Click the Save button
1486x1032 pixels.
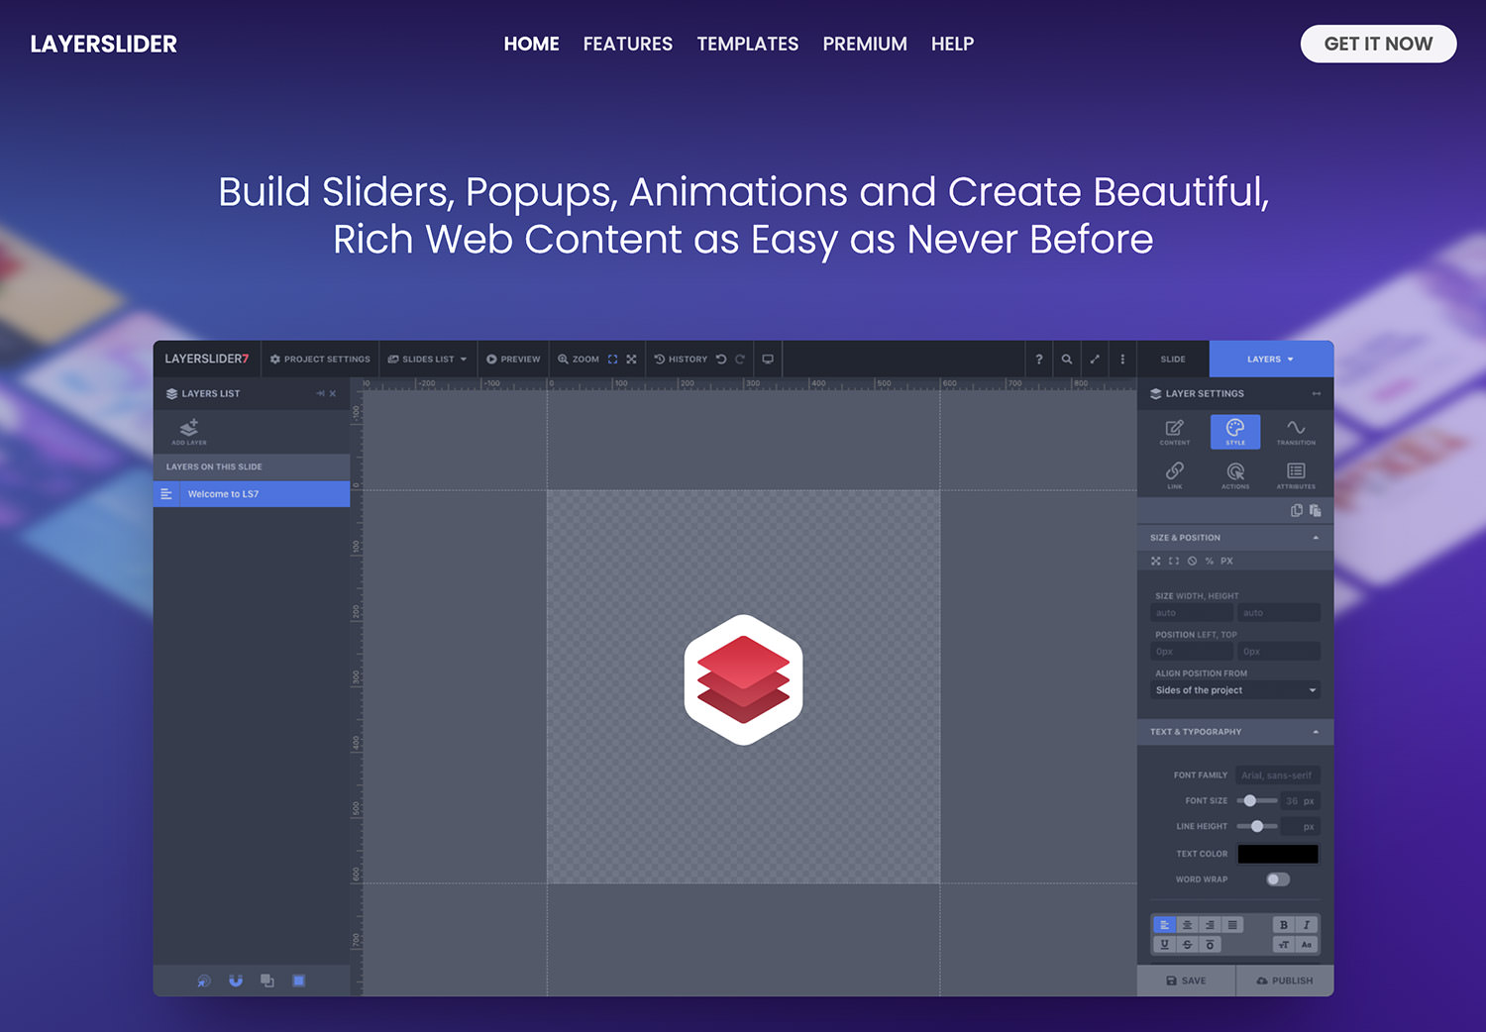pyautogui.click(x=1186, y=980)
